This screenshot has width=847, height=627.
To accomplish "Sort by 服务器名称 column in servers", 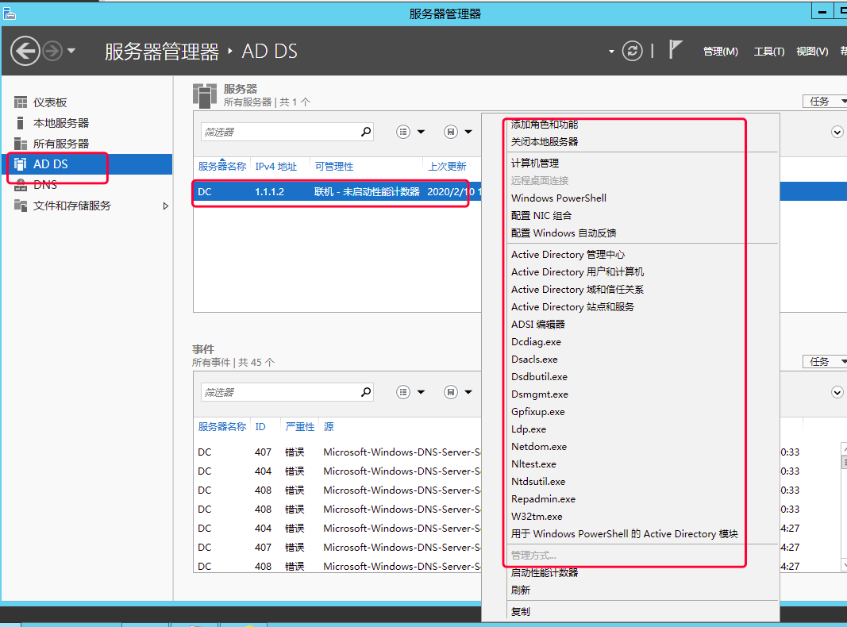I will click(222, 167).
